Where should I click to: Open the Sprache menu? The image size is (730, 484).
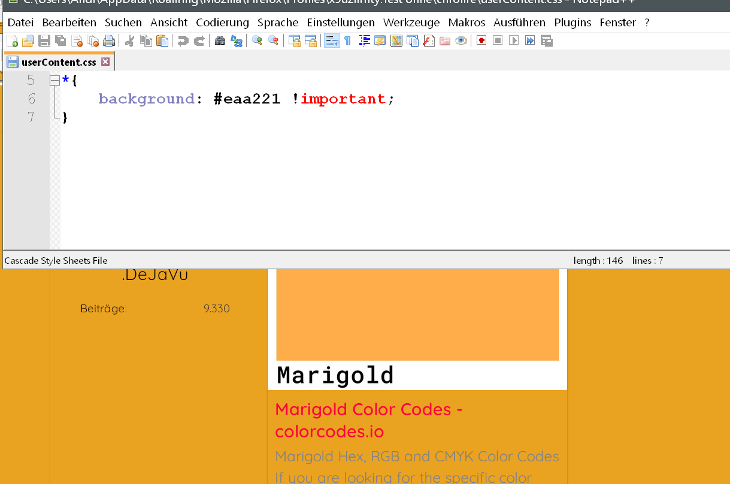(x=278, y=23)
